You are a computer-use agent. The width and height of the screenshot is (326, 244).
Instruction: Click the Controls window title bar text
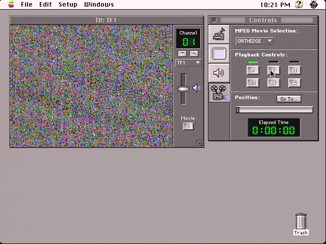263,20
